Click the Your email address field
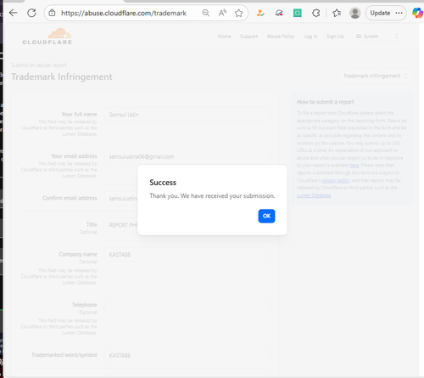The height and width of the screenshot is (378, 424). click(x=187, y=156)
